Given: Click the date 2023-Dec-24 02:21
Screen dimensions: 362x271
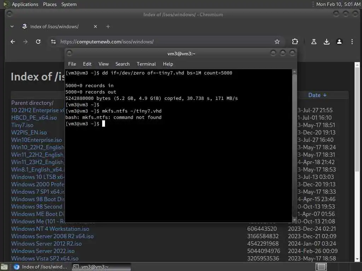Looking at the screenshot, I should (x=312, y=229).
